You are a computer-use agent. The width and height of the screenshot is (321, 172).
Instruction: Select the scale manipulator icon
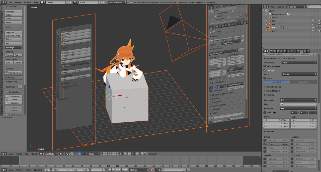(86, 154)
